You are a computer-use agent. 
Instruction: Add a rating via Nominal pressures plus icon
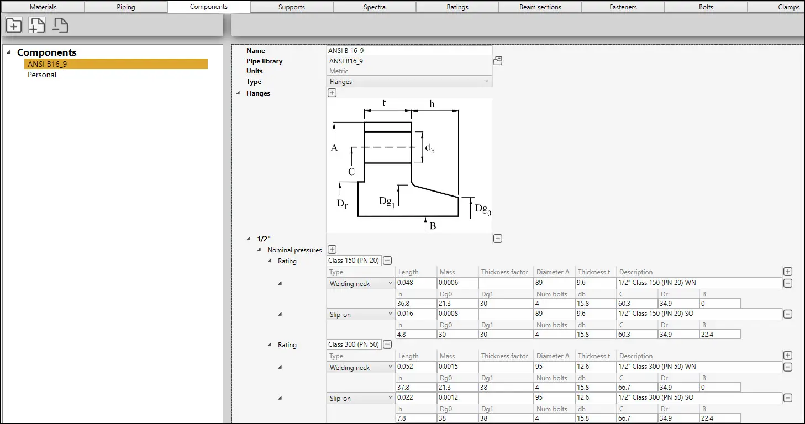pos(332,250)
